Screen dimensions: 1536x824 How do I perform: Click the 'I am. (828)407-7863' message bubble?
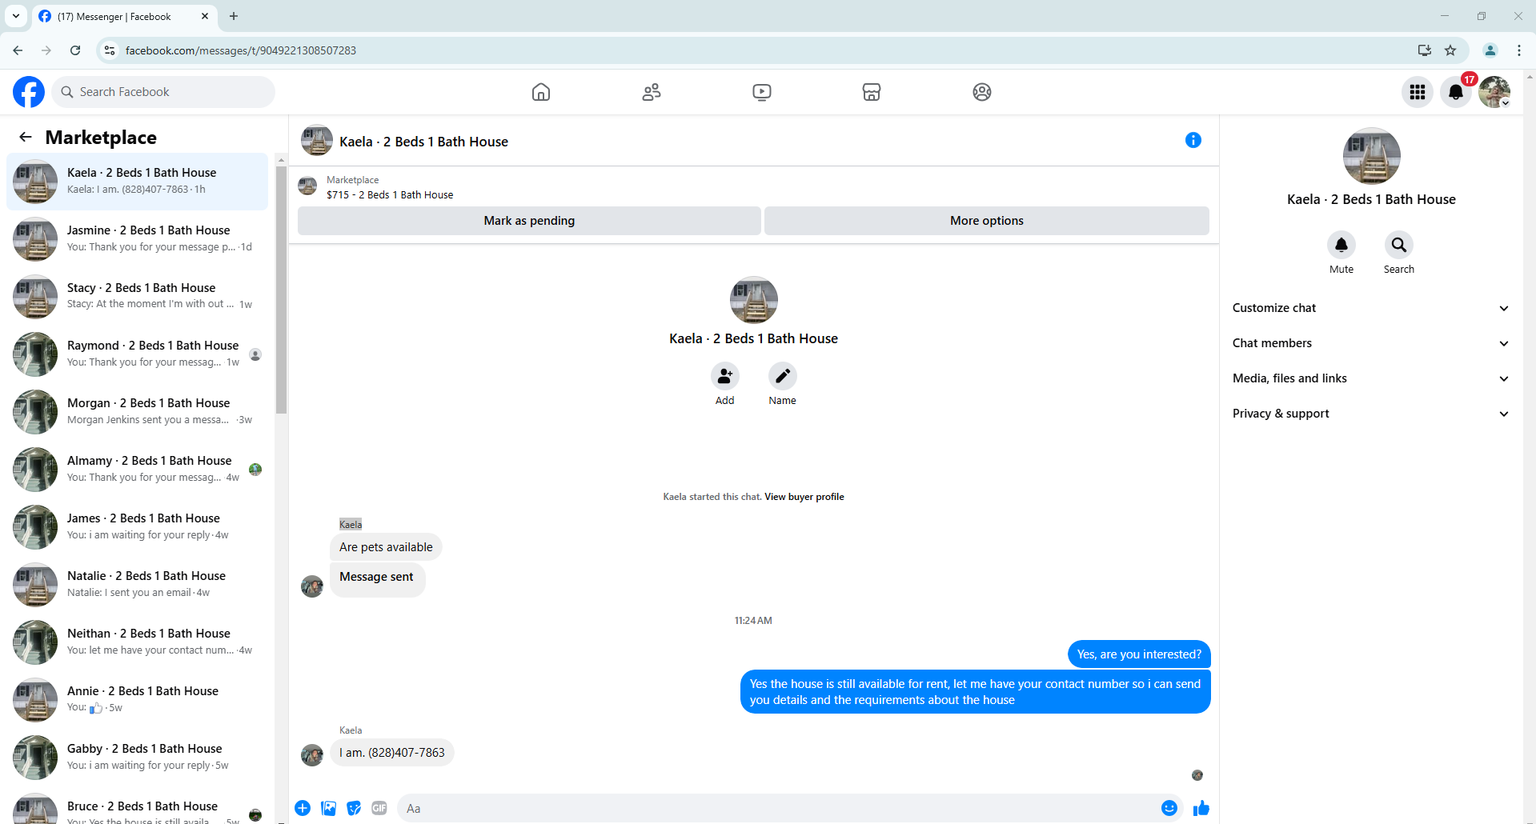tap(392, 753)
